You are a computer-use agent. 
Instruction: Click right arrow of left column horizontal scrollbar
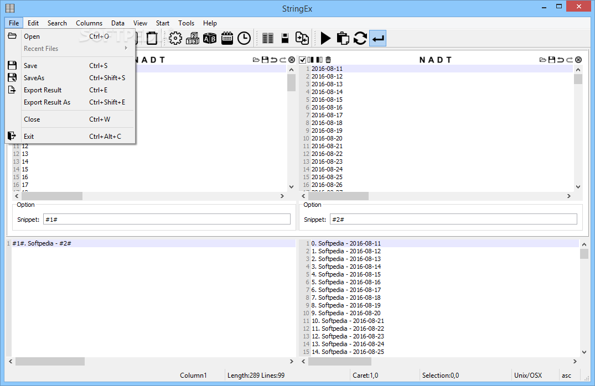(x=282, y=196)
